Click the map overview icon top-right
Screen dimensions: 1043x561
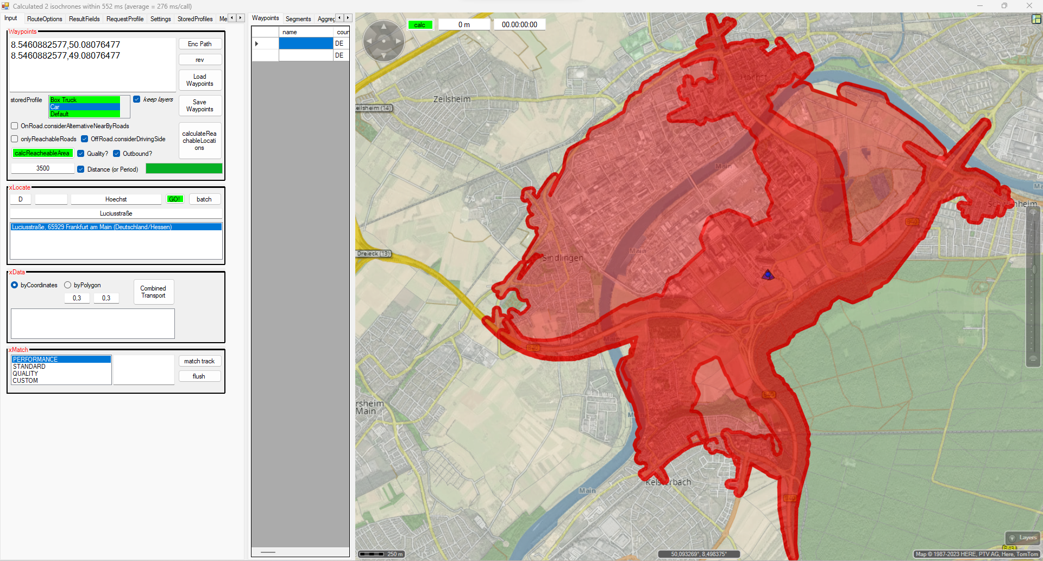tap(1036, 19)
